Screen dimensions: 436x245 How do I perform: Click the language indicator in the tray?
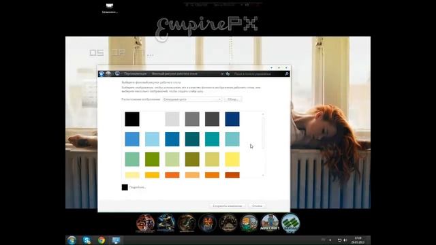point(323,240)
